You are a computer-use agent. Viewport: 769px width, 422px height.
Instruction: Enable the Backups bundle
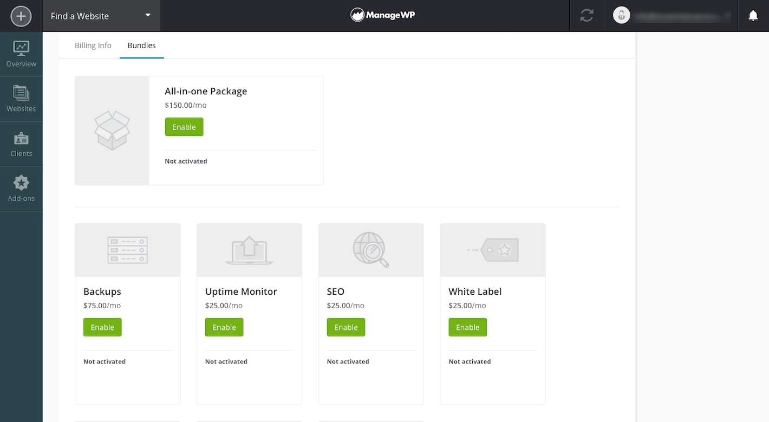coord(102,327)
